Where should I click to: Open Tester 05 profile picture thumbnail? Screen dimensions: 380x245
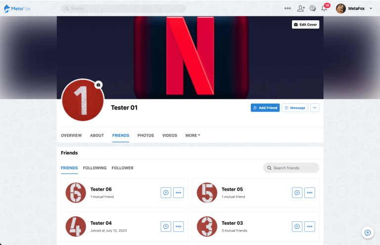tap(207, 193)
